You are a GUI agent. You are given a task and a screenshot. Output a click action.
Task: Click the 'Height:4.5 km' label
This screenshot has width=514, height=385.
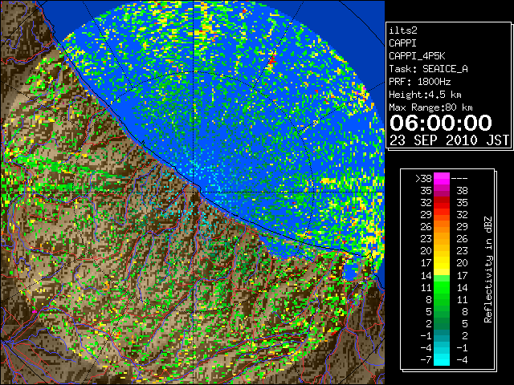click(425, 95)
